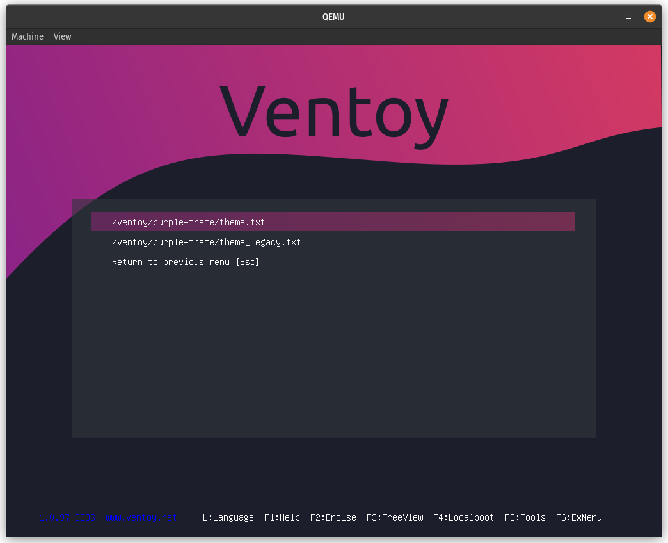
Task: Click the F5:Tools hotkey label
Action: click(x=525, y=517)
